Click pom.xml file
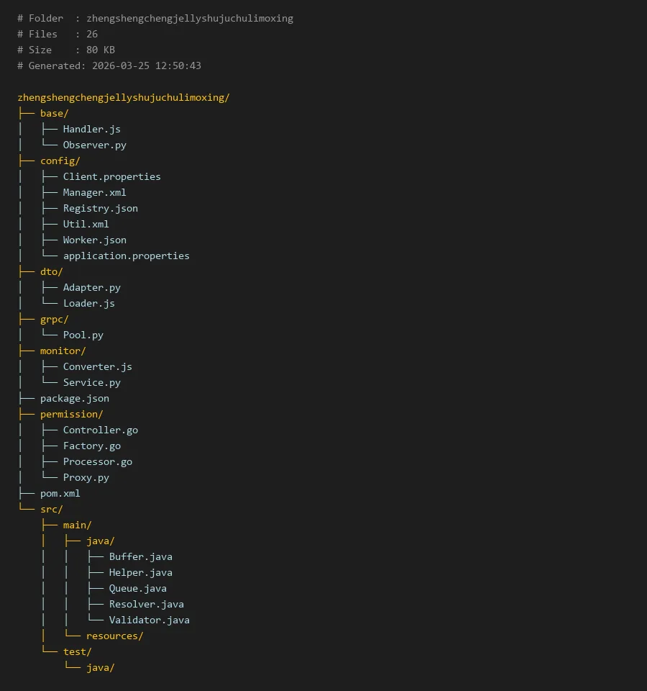The image size is (647, 691). tap(60, 494)
